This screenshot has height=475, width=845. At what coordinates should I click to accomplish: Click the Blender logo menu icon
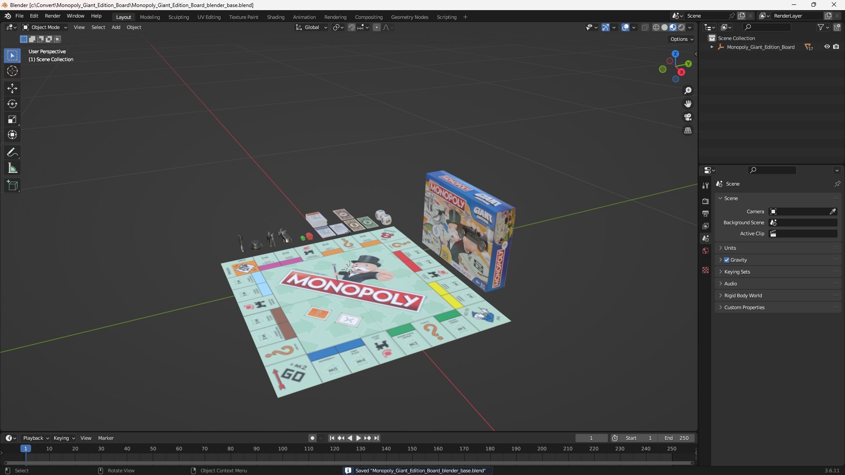(x=7, y=16)
